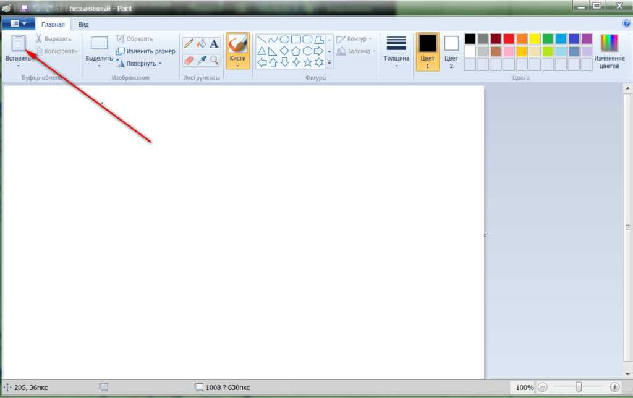
Task: Select the Magnifier tool
Action: coord(215,60)
